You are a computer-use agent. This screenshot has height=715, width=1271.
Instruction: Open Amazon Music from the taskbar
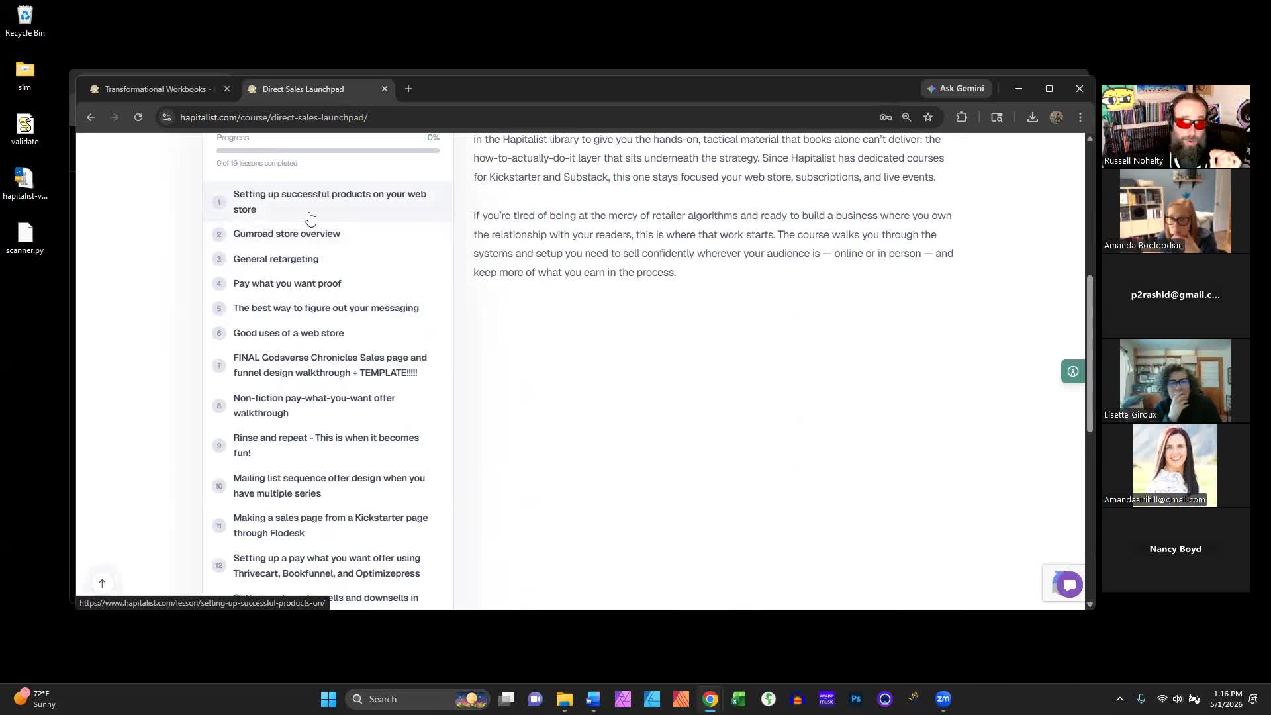click(826, 699)
